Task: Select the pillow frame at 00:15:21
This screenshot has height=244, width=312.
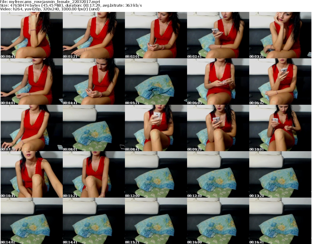Action: (x=156, y=221)
